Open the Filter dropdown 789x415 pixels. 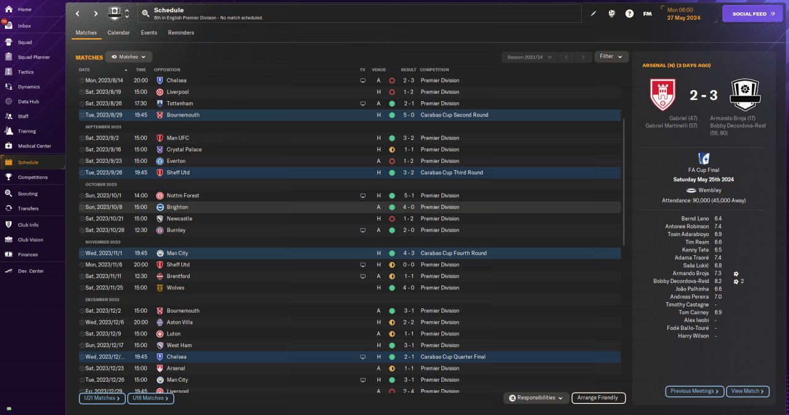(611, 57)
